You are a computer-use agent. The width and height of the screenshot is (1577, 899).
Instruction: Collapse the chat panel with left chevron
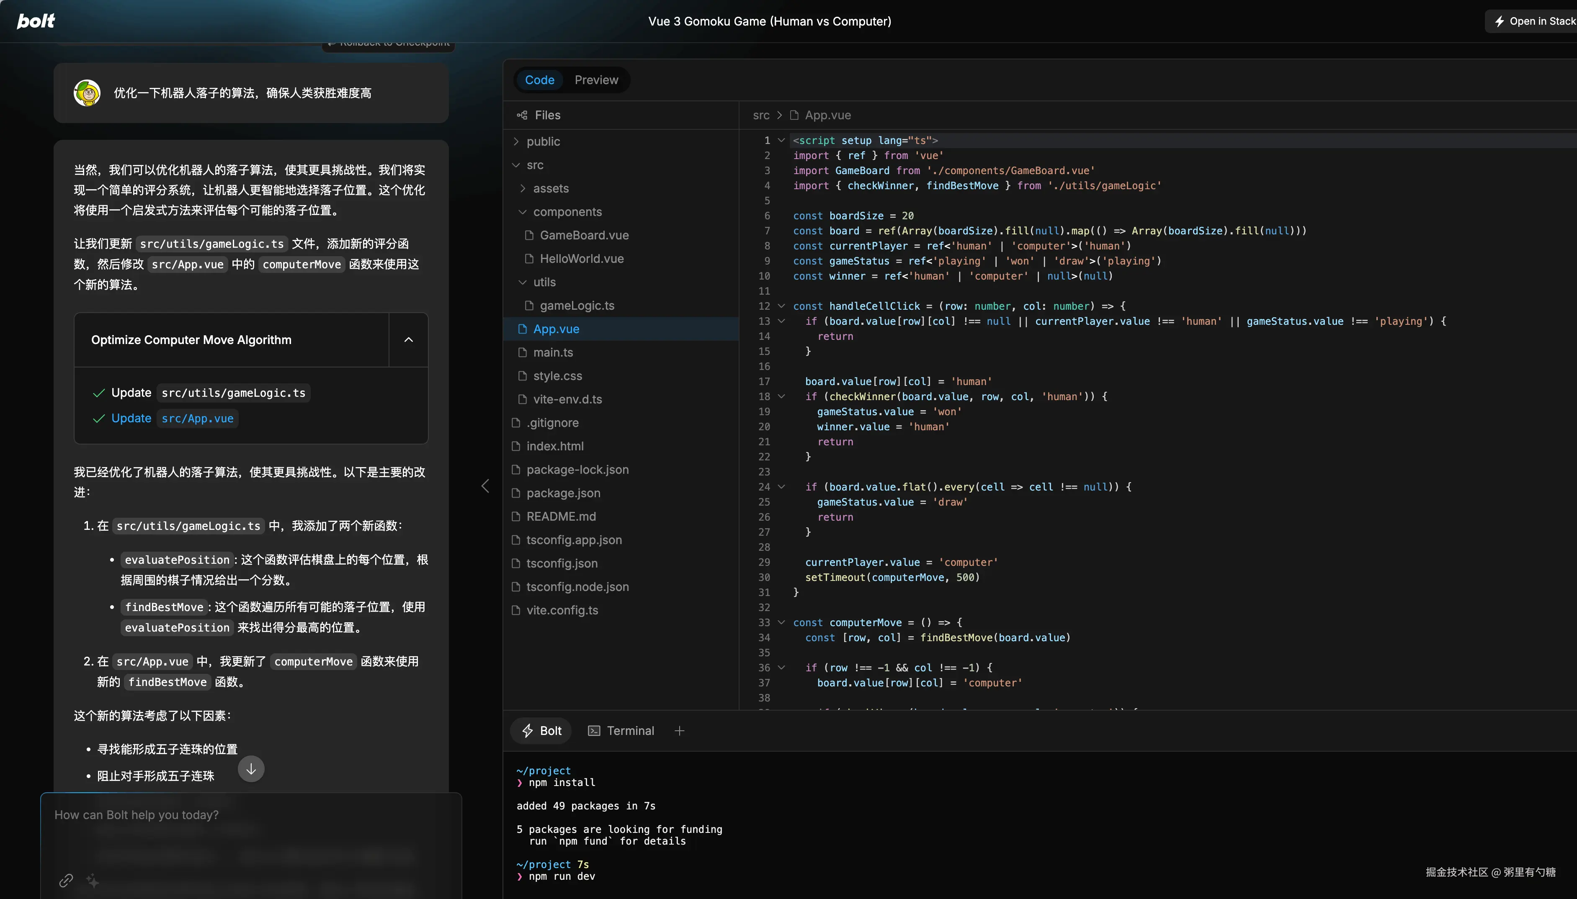pos(485,486)
